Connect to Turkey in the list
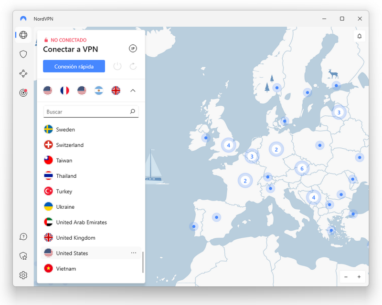 coord(91,191)
